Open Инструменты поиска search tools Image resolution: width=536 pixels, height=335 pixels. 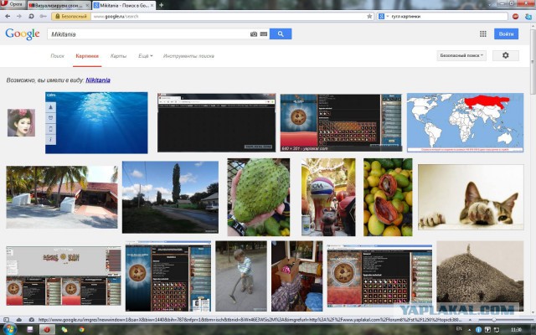tap(188, 56)
